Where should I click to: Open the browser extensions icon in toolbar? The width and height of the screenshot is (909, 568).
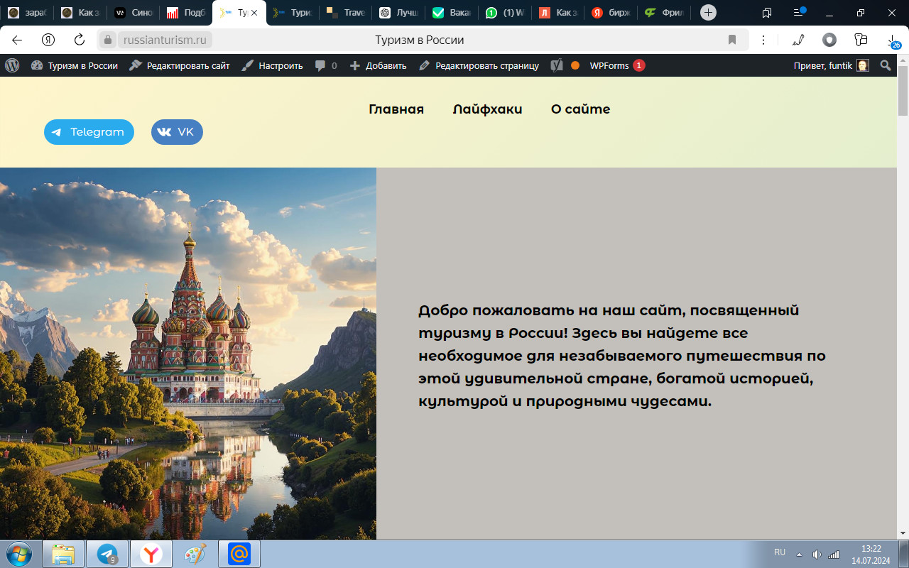point(861,40)
